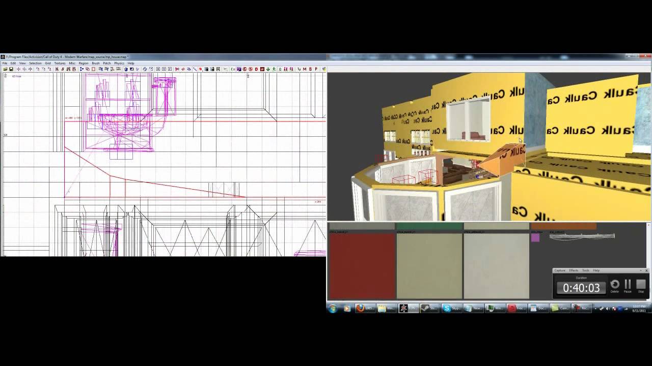Click the camera view icon
This screenshot has height=366, width=652.
click(132, 69)
